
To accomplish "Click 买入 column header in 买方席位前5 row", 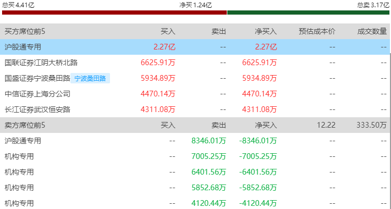I will [168, 31].
